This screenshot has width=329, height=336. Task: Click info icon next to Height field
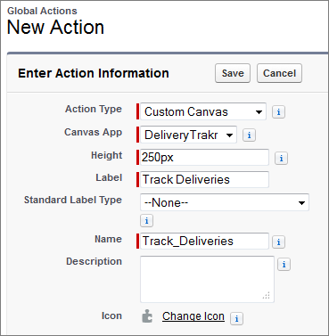281,158
